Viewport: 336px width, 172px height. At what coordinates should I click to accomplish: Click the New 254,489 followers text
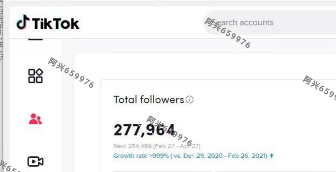[x=133, y=146]
